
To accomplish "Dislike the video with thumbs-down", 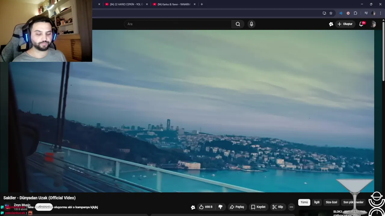I will 220,207.
